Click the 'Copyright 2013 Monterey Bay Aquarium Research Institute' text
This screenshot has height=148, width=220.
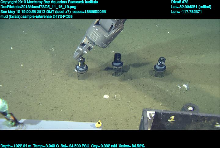click(x=49, y=2)
